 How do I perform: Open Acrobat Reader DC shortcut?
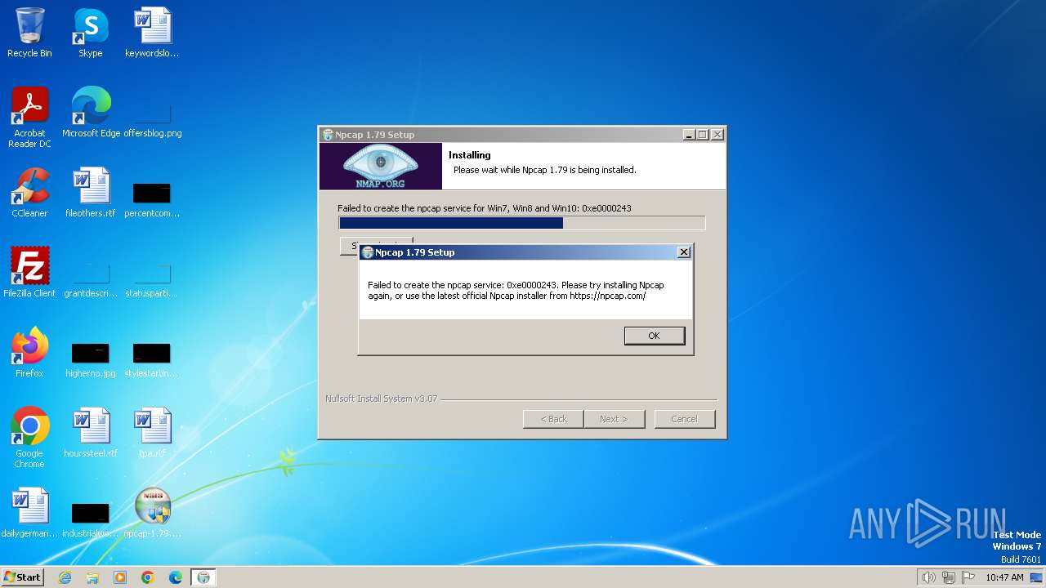[x=29, y=117]
